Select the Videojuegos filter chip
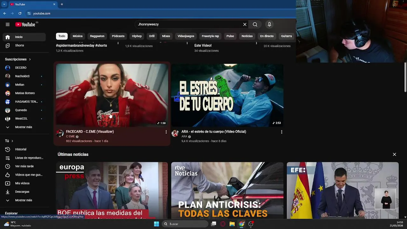Viewport: 407px width, 229px height. point(186,36)
